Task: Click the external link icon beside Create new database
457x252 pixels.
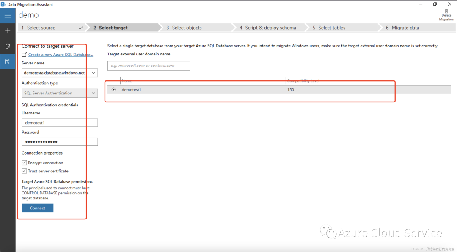Action: click(x=24, y=55)
